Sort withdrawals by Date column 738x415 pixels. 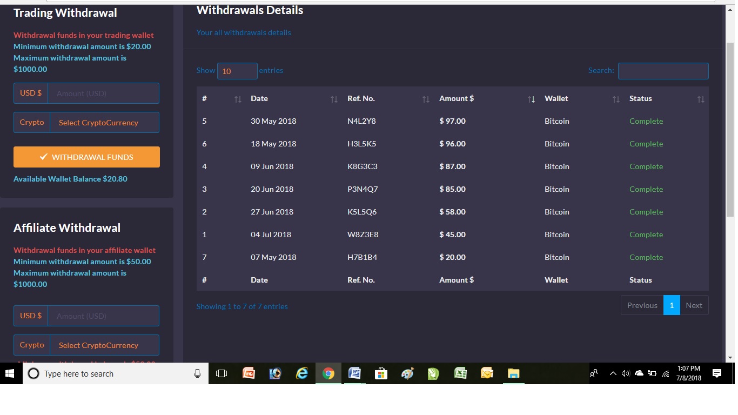coord(294,98)
